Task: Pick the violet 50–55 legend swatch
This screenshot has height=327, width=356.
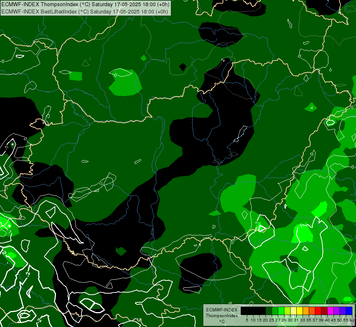Action: coord(343,311)
